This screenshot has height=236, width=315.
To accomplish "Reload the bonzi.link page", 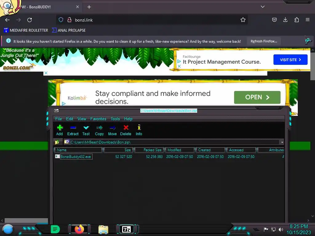I will tap(30, 20).
